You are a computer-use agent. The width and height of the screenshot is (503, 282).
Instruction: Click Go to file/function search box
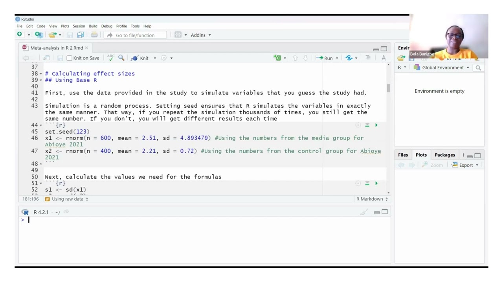click(x=136, y=35)
